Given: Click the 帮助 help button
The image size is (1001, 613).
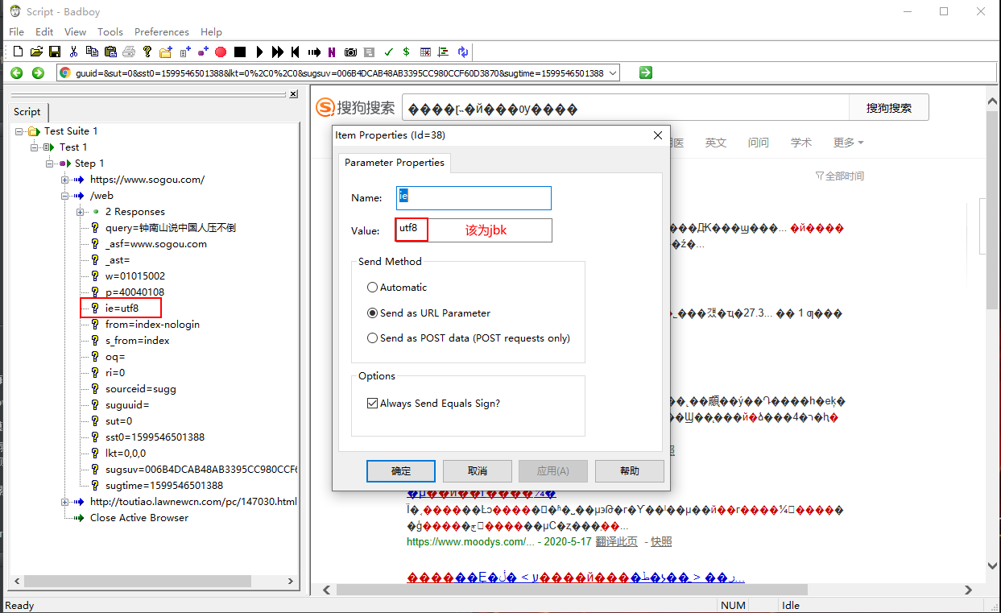Looking at the screenshot, I should coord(630,471).
